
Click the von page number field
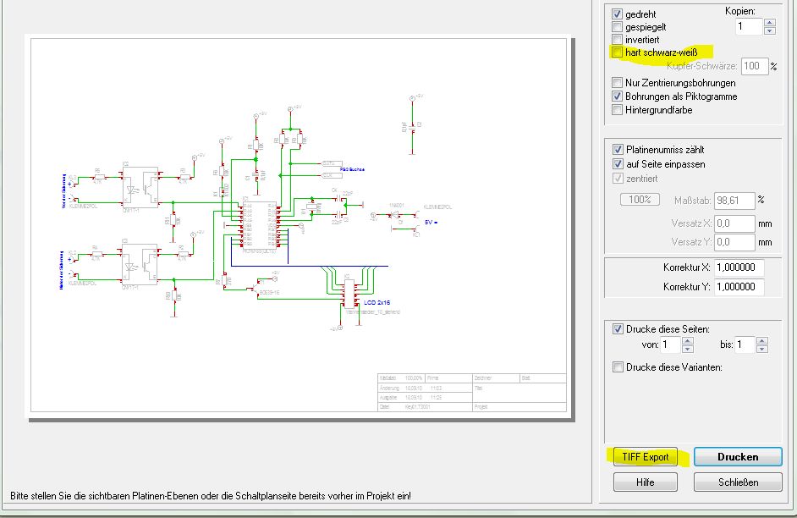tap(671, 344)
